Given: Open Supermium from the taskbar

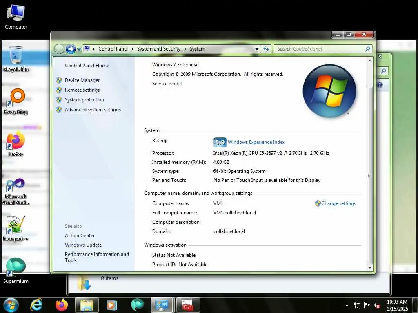Looking at the screenshot, I should pos(137,305).
